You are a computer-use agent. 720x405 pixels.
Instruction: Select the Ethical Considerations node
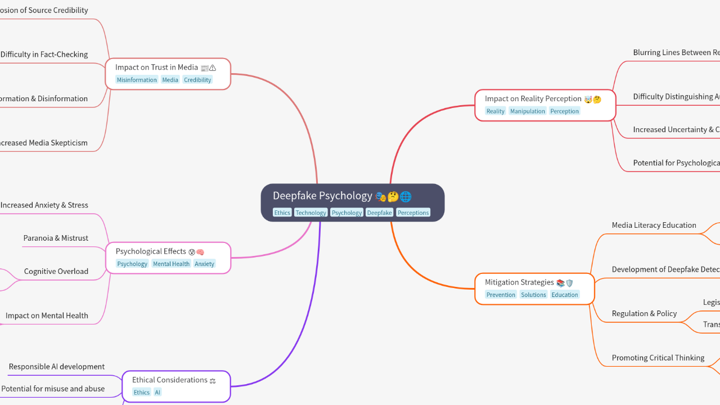[177, 386]
